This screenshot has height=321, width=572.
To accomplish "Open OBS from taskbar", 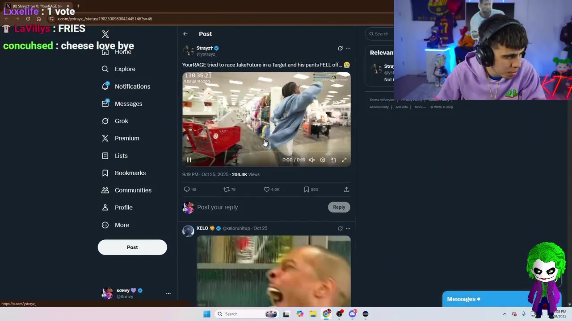I will click(x=340, y=314).
